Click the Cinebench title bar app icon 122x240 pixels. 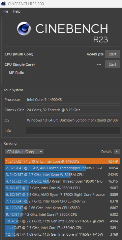(3, 4)
